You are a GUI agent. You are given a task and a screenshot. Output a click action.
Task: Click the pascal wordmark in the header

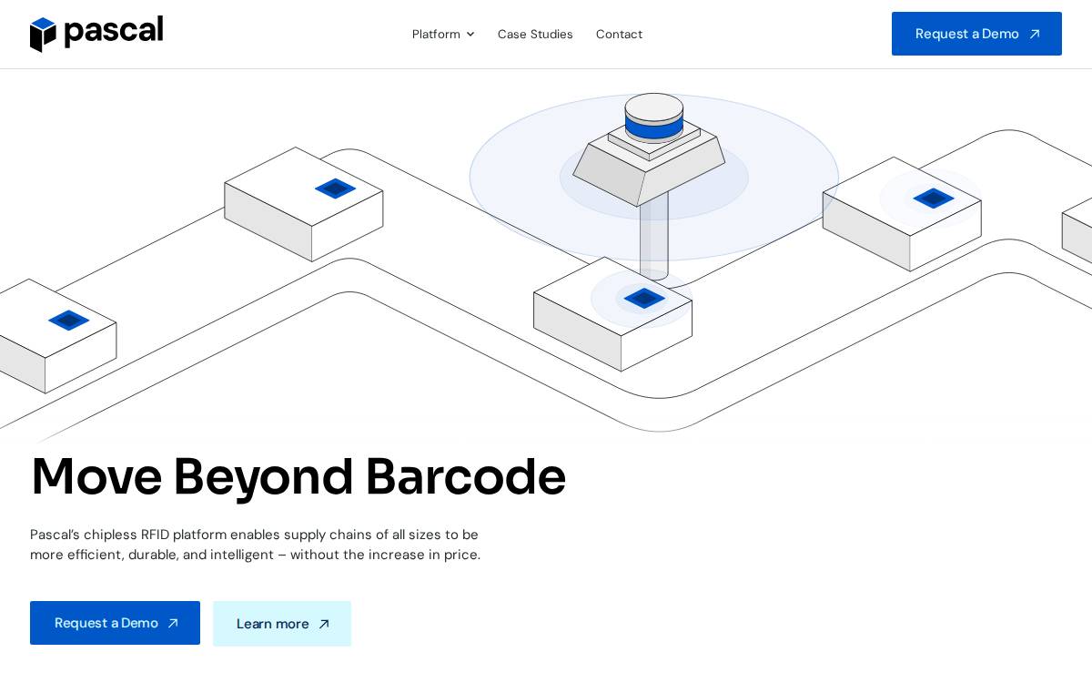[x=114, y=33]
